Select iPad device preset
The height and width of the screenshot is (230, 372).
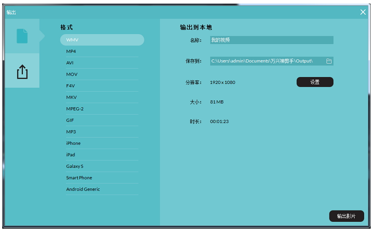point(102,155)
